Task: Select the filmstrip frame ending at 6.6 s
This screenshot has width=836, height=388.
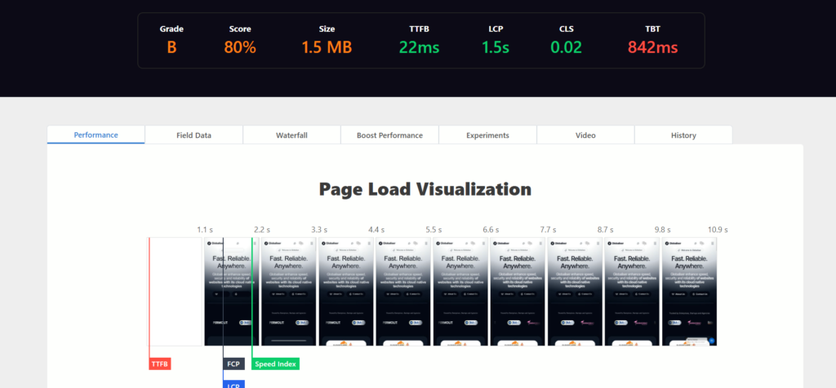Action: [460, 291]
